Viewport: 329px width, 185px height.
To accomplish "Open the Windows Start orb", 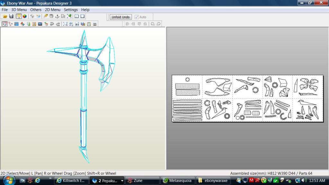I will tap(9, 180).
